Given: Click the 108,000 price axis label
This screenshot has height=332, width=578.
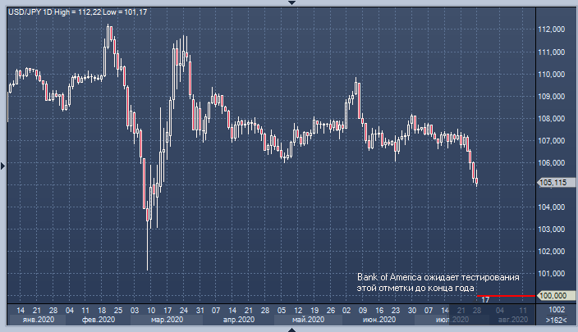Looking at the screenshot, I should click(x=553, y=118).
